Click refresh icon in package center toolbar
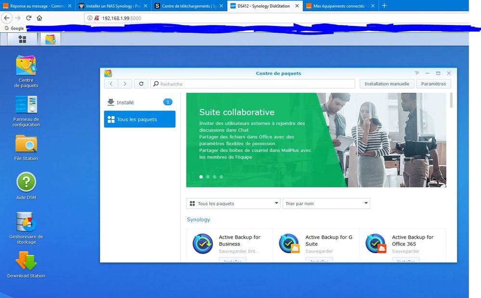481x298 pixels. click(141, 84)
